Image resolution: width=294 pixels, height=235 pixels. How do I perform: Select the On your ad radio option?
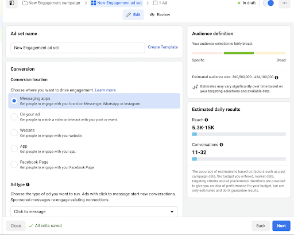click(14, 117)
